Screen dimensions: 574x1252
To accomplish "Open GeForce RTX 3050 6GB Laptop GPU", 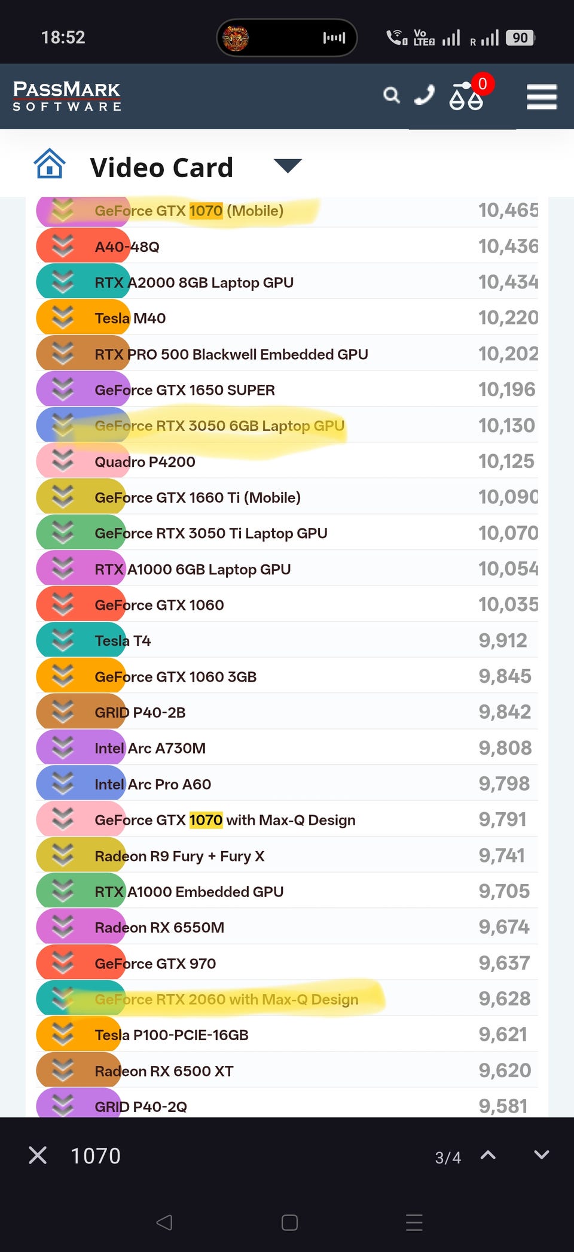I will point(219,426).
